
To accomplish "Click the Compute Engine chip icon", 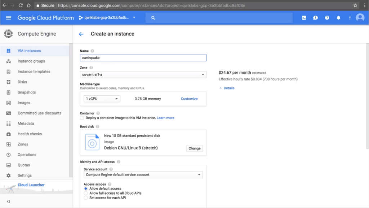I will [x=9, y=34].
